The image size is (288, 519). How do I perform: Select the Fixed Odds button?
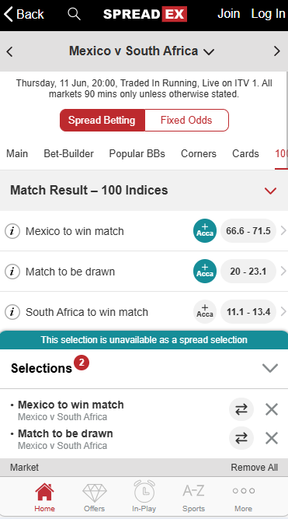click(x=186, y=120)
